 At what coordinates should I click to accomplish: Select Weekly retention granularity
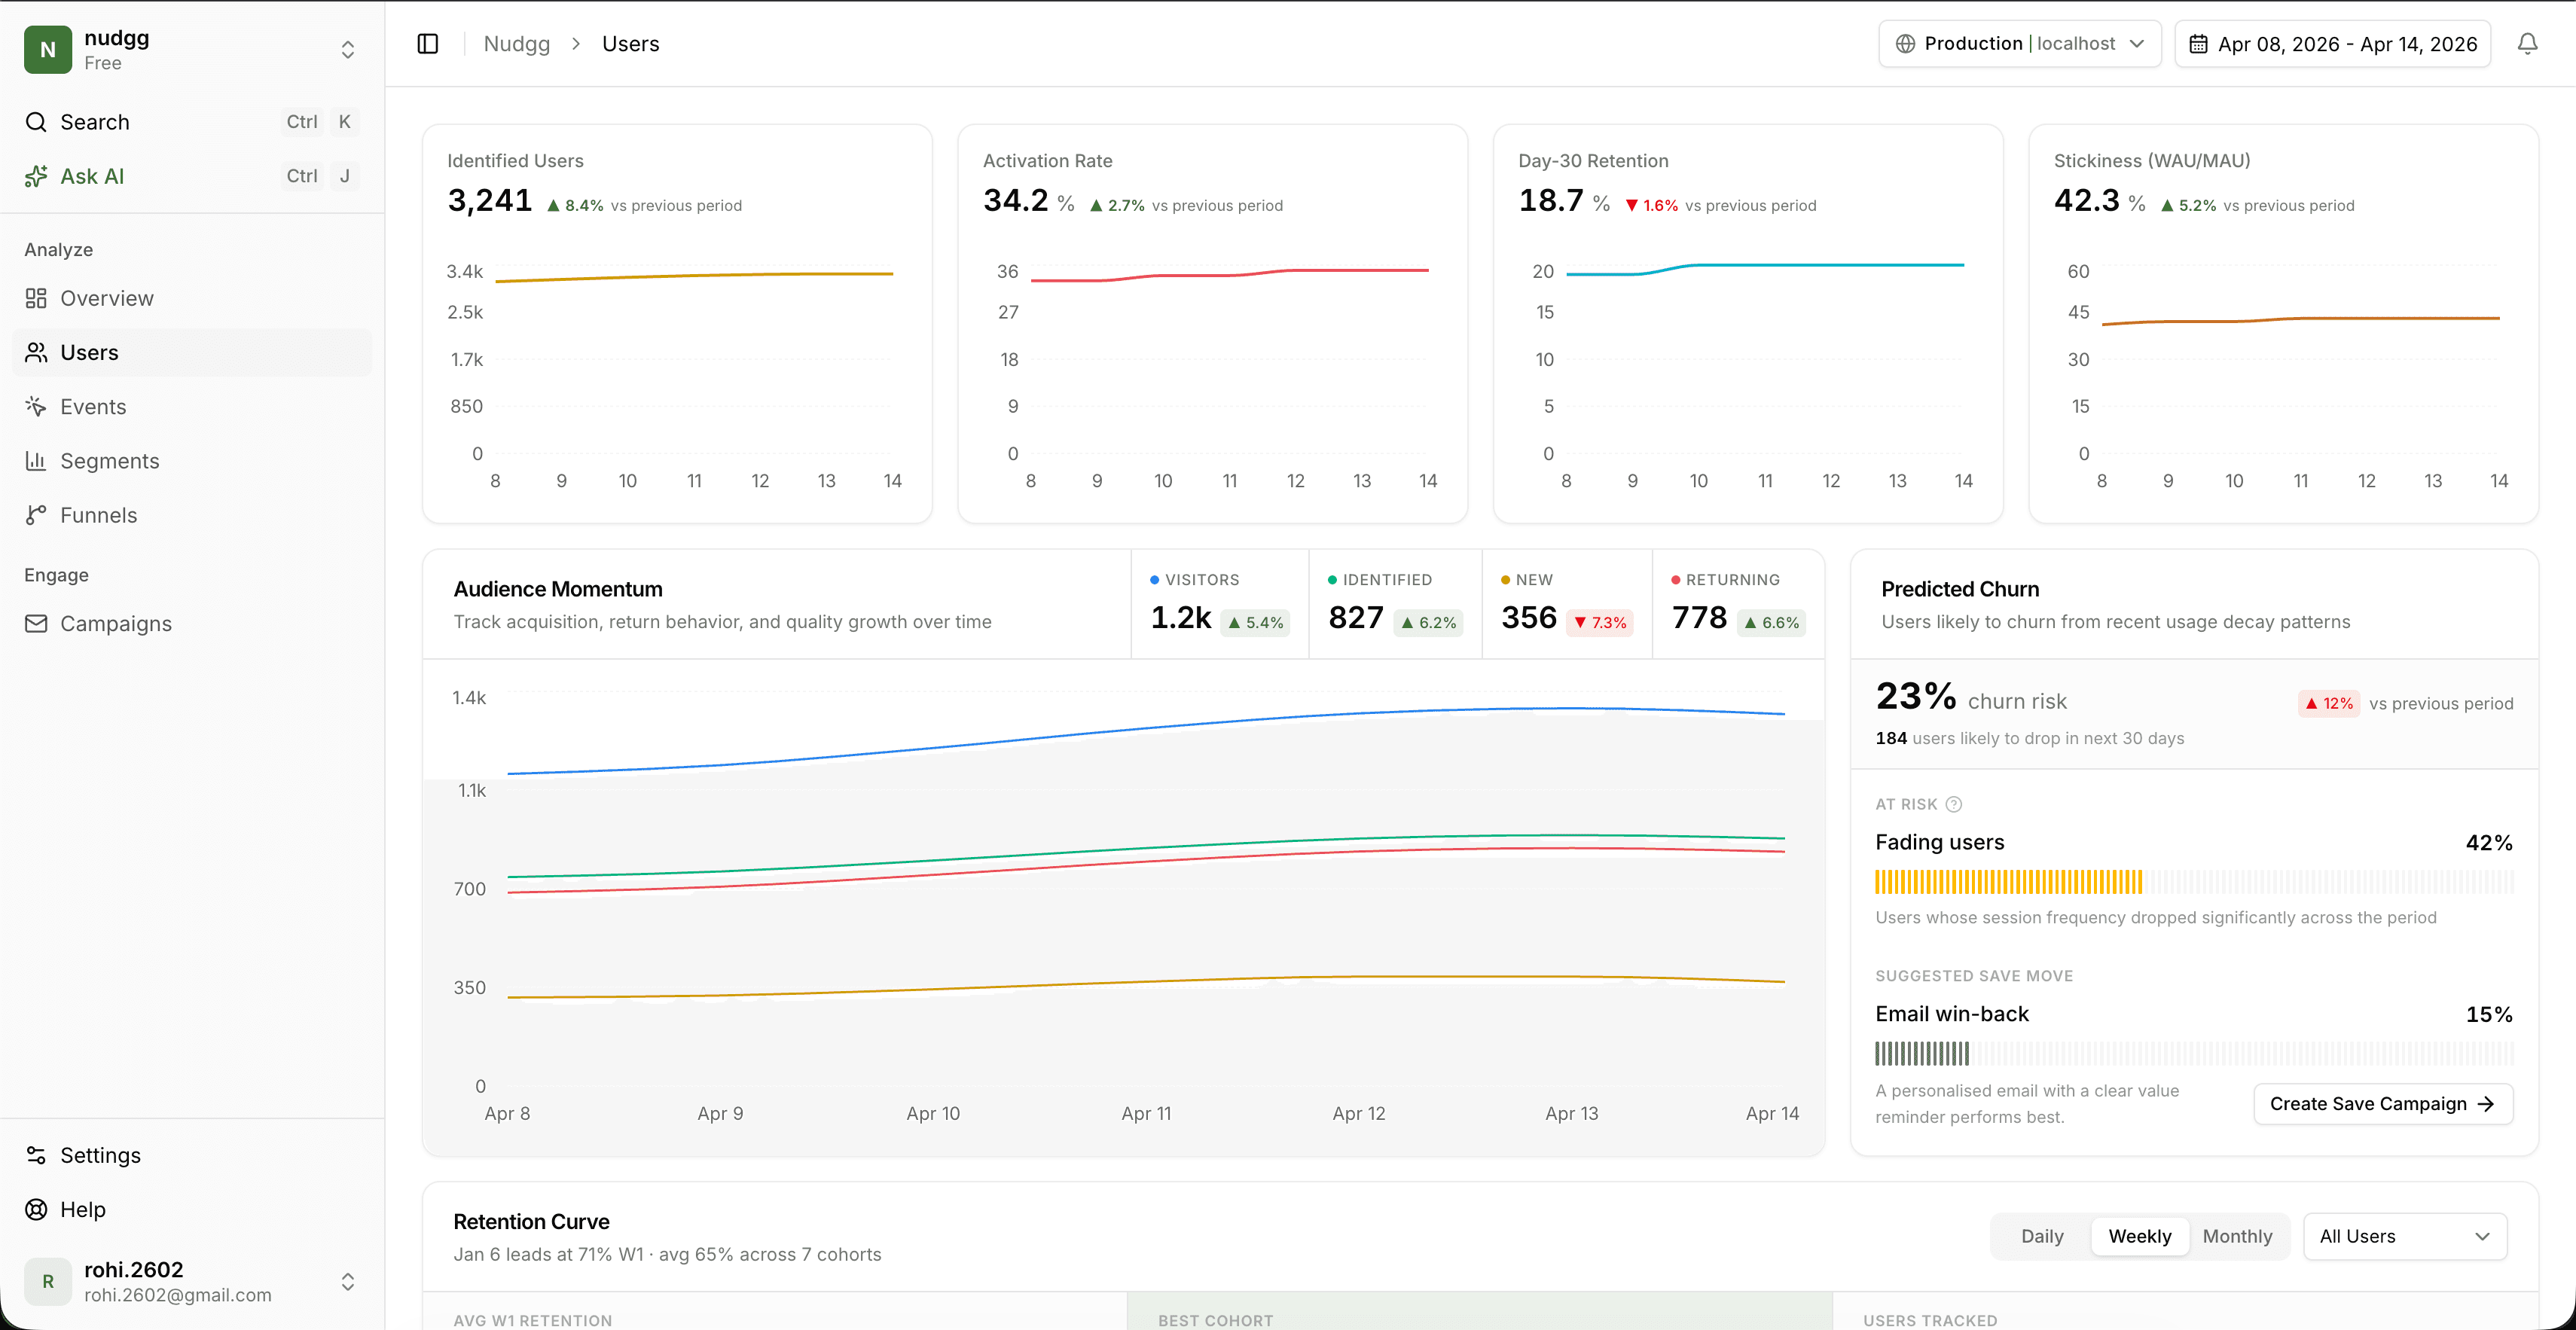(2139, 1236)
